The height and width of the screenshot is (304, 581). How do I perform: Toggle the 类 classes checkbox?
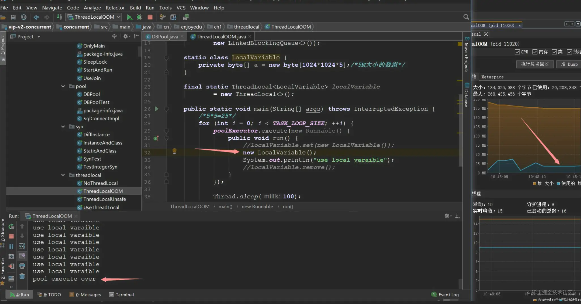554,52
